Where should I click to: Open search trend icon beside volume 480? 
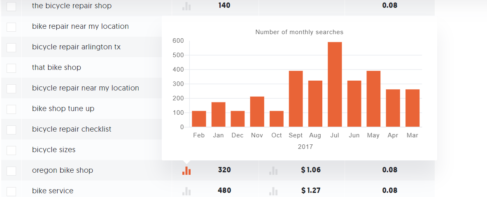click(186, 191)
